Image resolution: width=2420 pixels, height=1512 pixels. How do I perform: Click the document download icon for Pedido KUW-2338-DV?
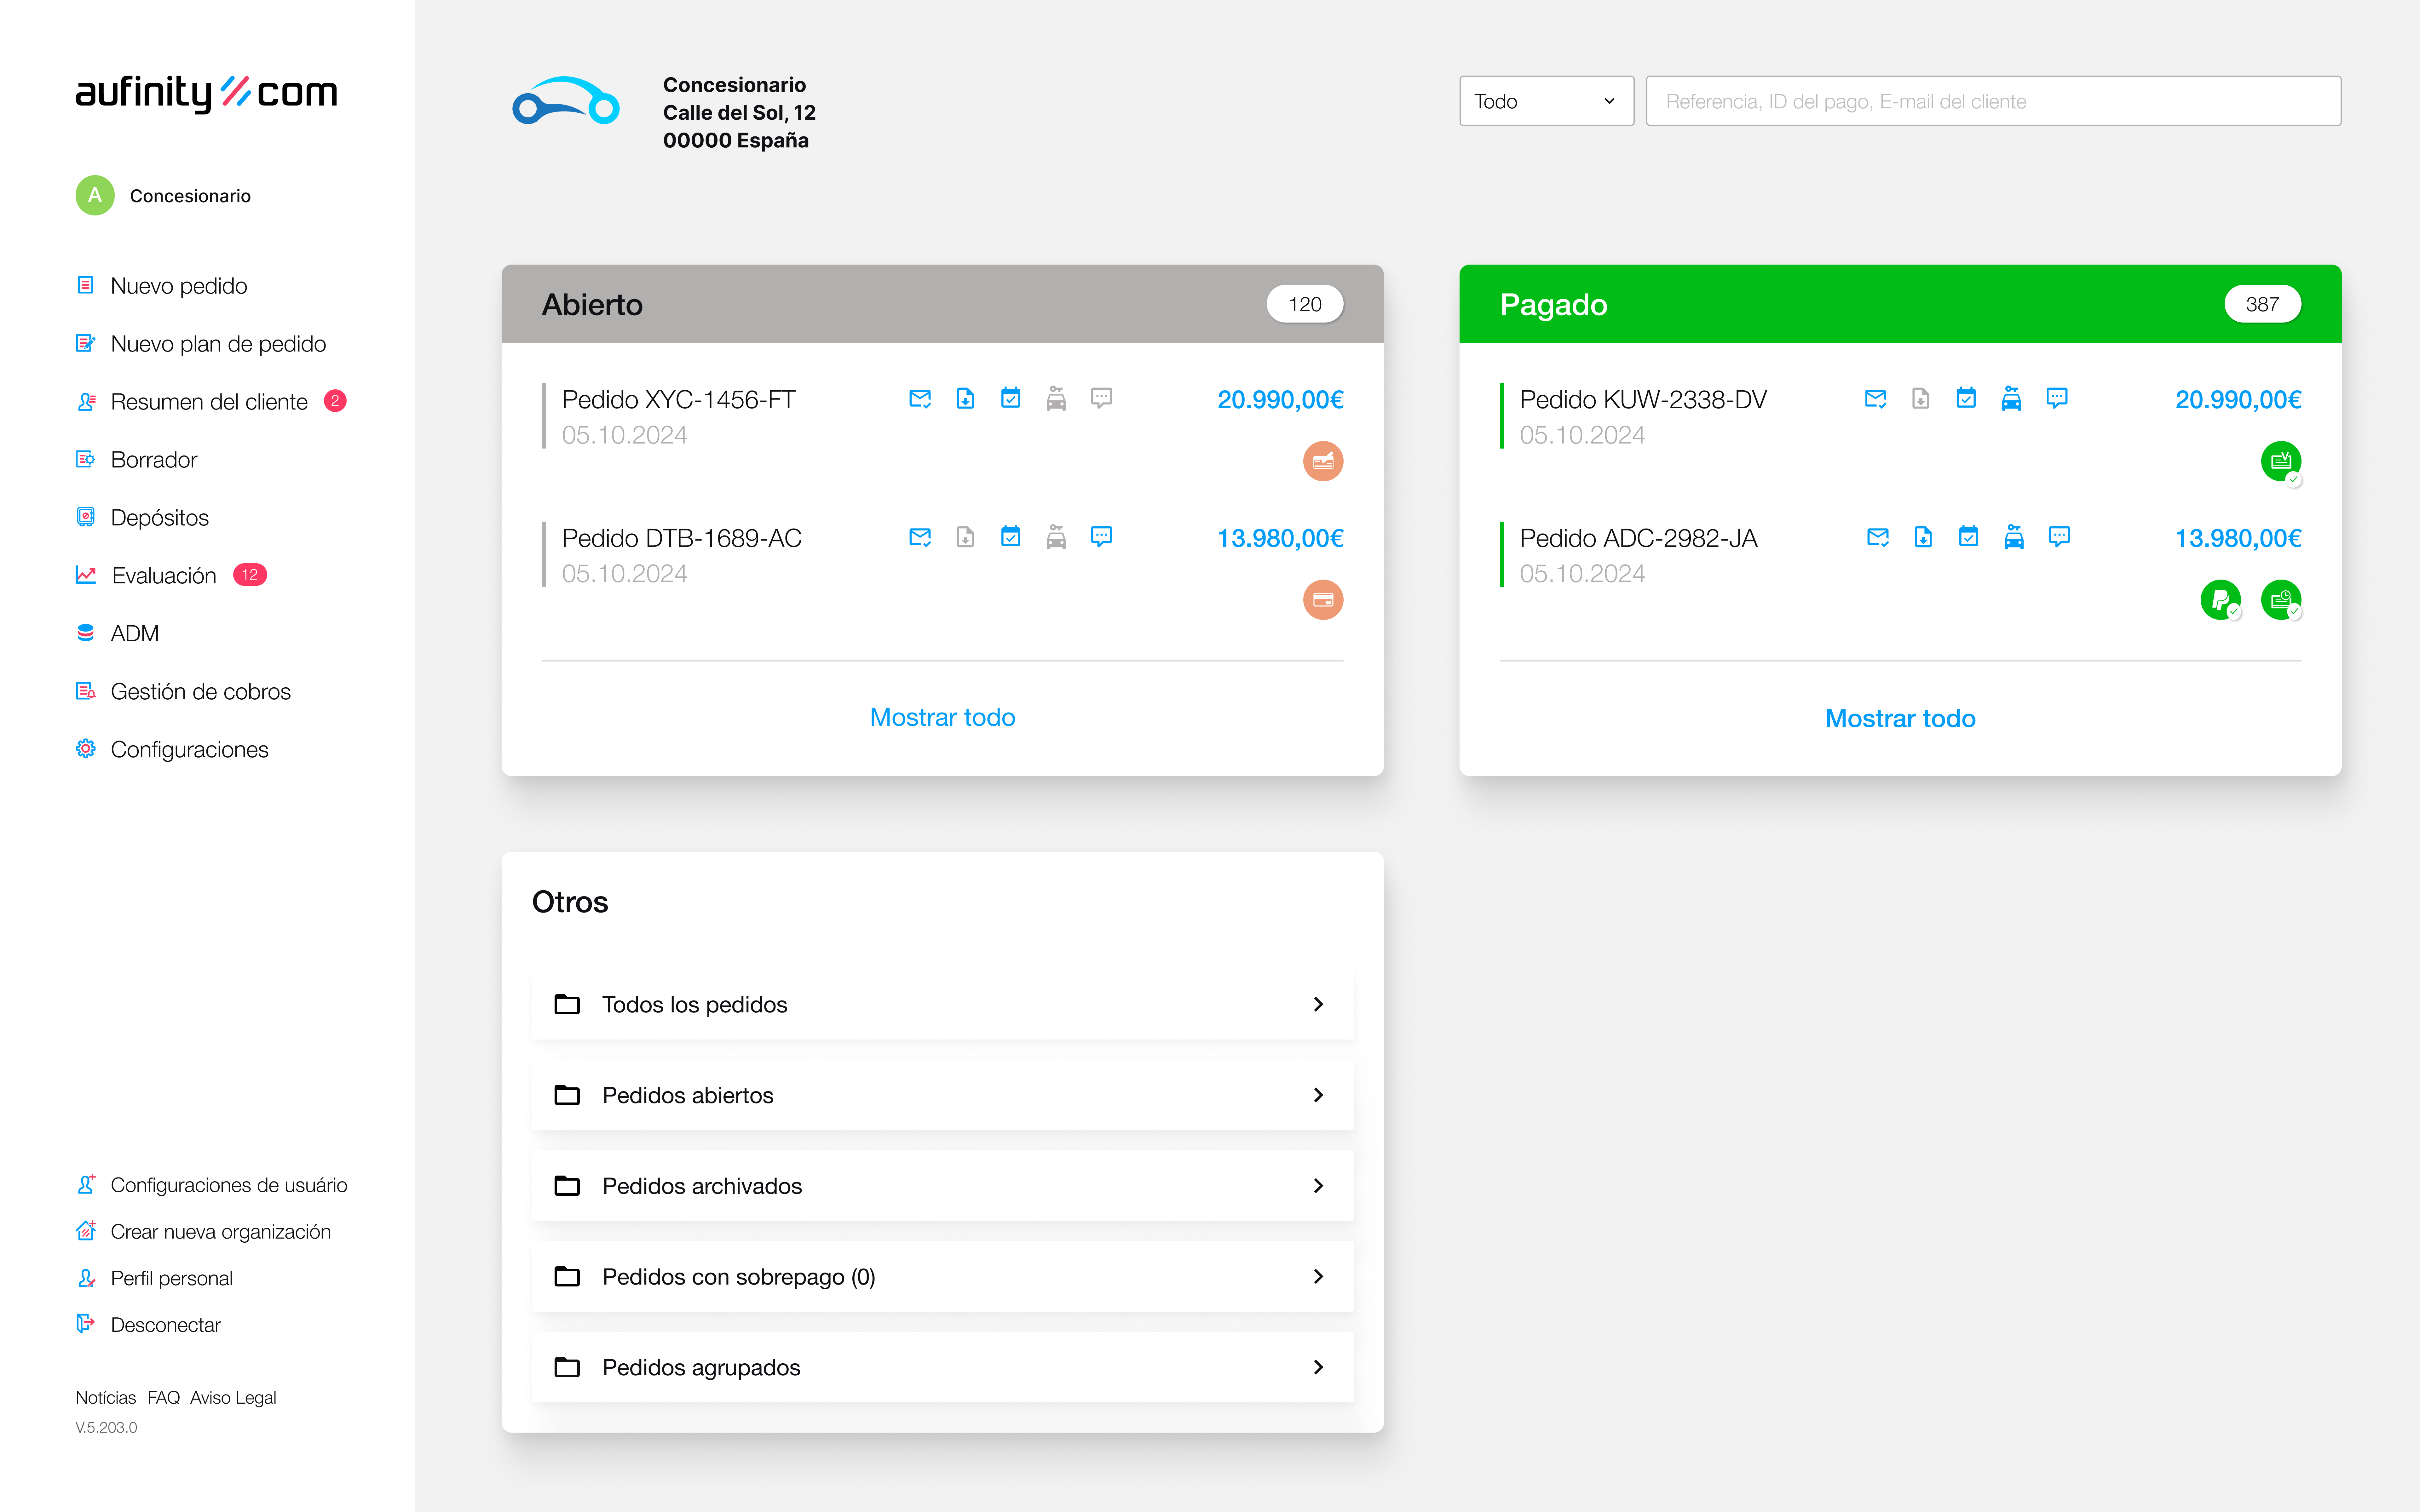pyautogui.click(x=1921, y=399)
